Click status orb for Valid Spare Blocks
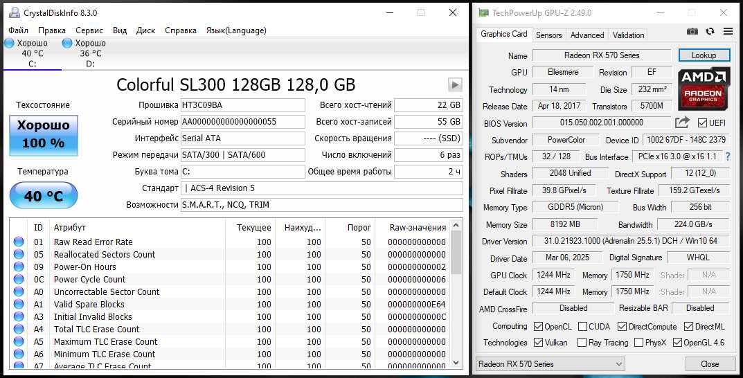 click(x=19, y=304)
